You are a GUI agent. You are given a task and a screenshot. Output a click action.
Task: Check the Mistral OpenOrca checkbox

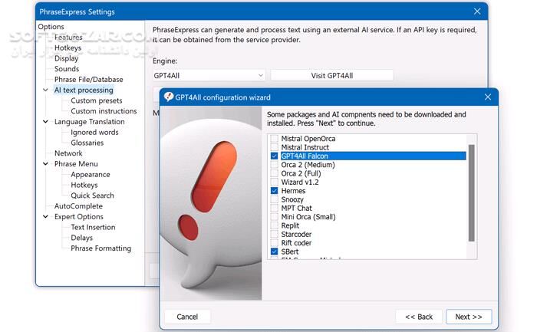point(275,139)
